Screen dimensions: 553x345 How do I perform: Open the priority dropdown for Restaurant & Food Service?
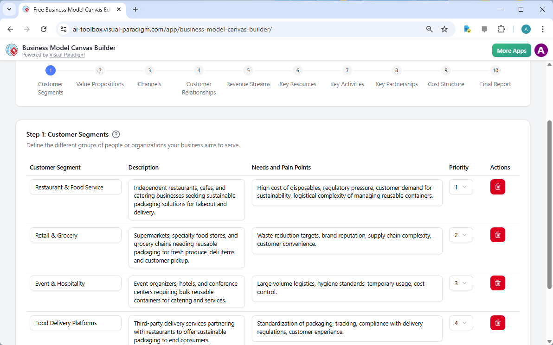(461, 187)
